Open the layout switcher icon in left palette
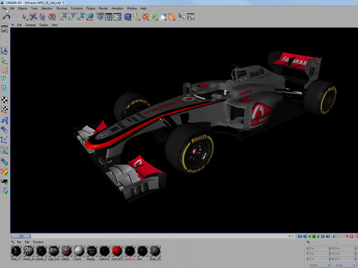The height and width of the screenshot is (268, 358). tap(5, 29)
